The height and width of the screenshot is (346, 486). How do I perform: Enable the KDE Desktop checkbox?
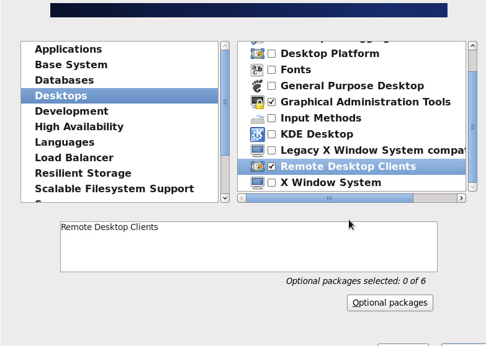point(271,134)
